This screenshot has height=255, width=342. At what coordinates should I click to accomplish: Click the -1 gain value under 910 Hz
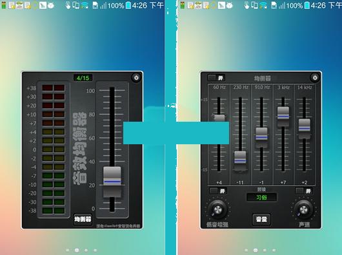(x=261, y=182)
